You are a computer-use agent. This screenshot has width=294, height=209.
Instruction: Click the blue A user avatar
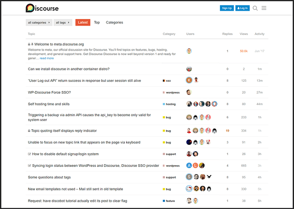[189, 166]
